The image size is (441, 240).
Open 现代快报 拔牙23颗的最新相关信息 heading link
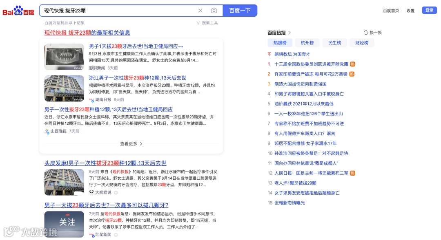[87, 33]
